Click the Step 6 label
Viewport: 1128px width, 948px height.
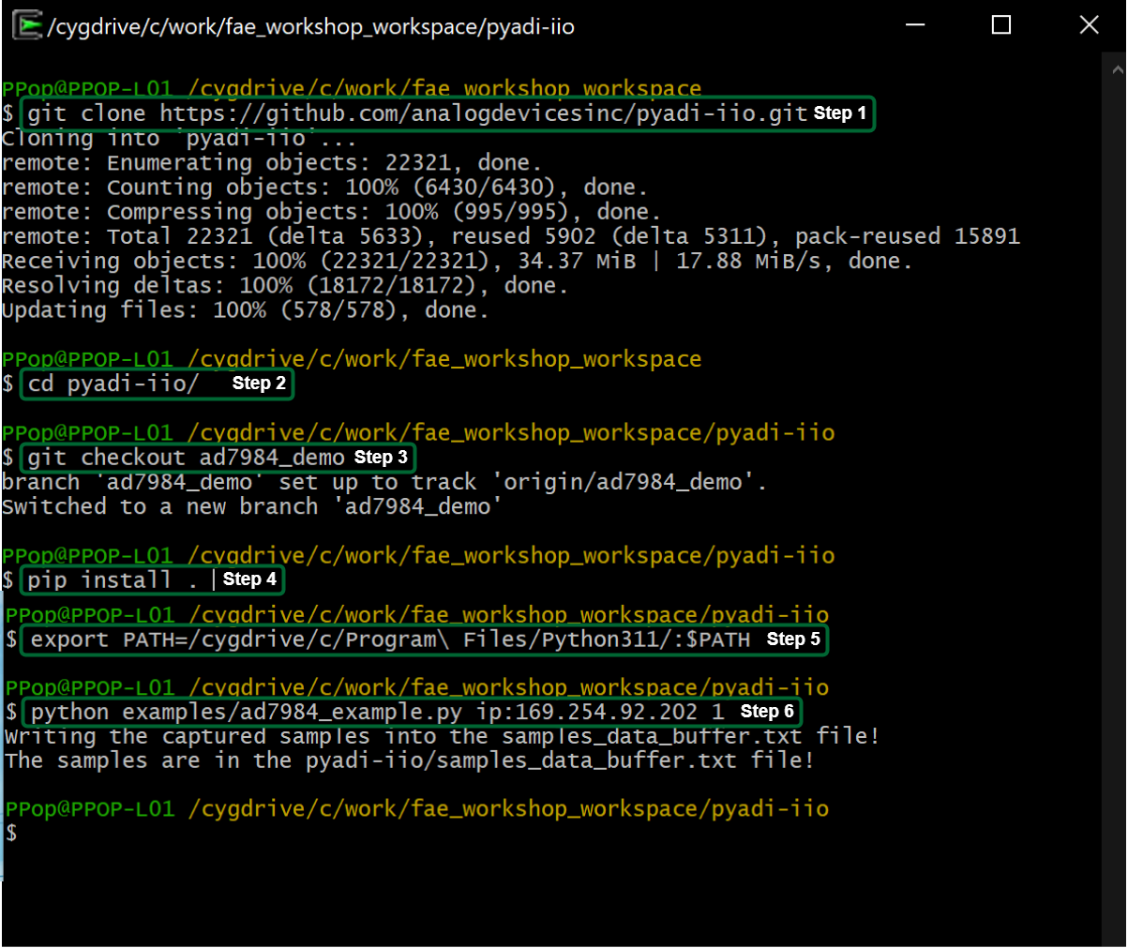click(x=767, y=712)
